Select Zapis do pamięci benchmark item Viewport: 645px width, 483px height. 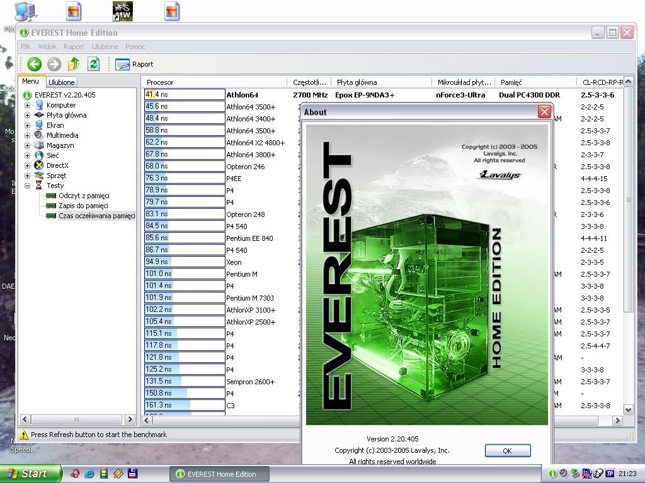point(83,206)
